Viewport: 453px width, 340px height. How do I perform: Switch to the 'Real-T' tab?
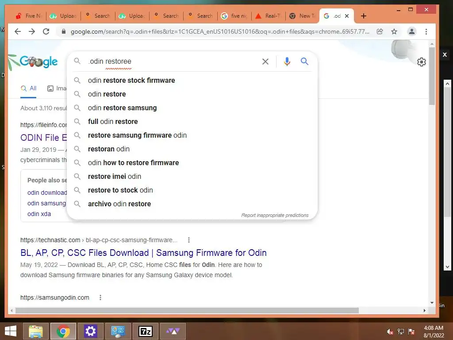[269, 16]
